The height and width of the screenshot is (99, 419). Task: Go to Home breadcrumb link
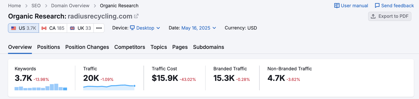click(14, 5)
